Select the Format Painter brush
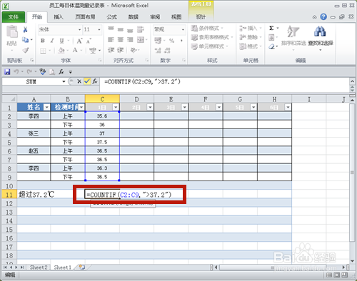Screen dimensions: 357x281 [25, 50]
